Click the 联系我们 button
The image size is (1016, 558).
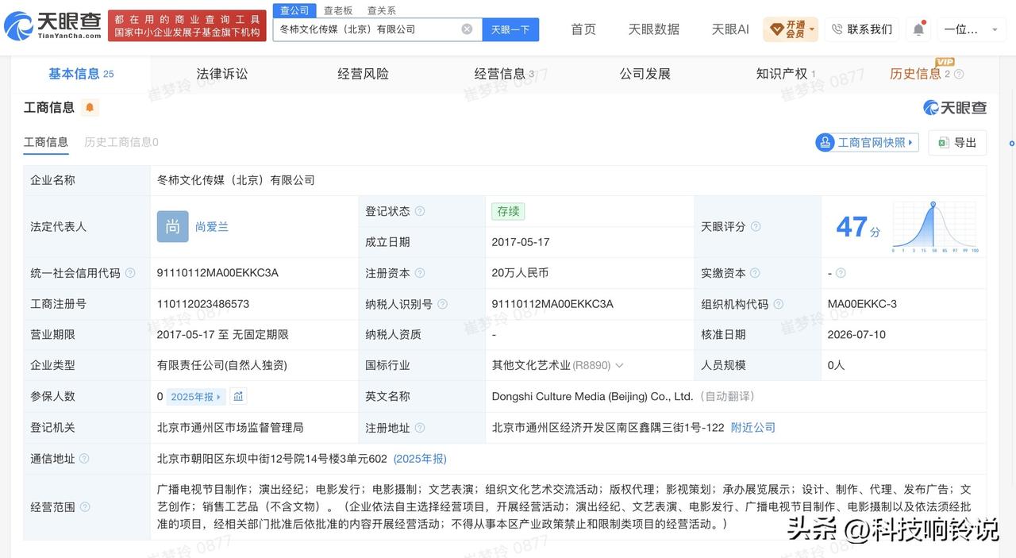click(x=862, y=29)
